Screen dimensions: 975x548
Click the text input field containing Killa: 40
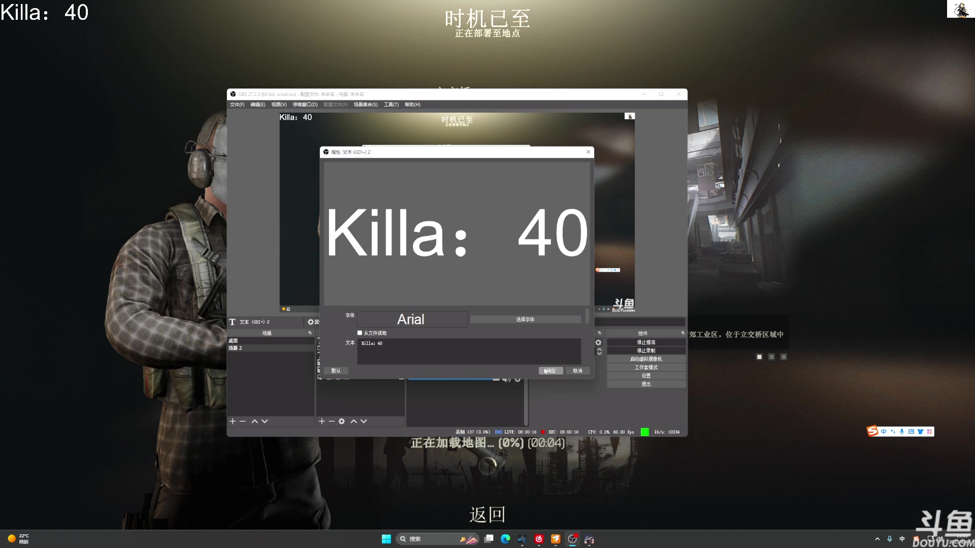[x=469, y=351]
